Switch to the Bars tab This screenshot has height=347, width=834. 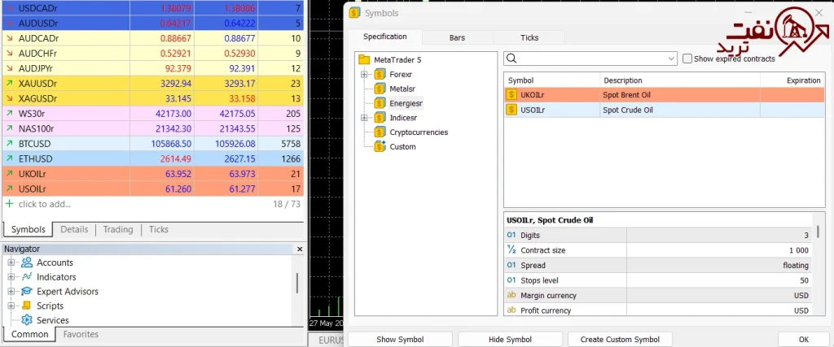coord(458,37)
